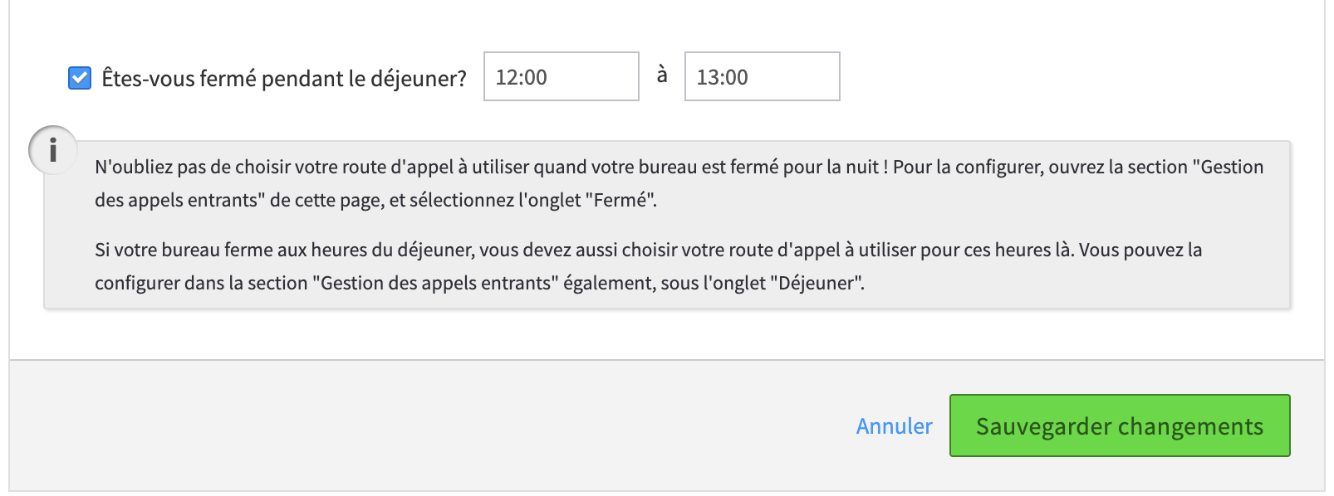The width and height of the screenshot is (1334, 496).
Task: Save with Sauvegarder changements button
Action: coord(1120,425)
